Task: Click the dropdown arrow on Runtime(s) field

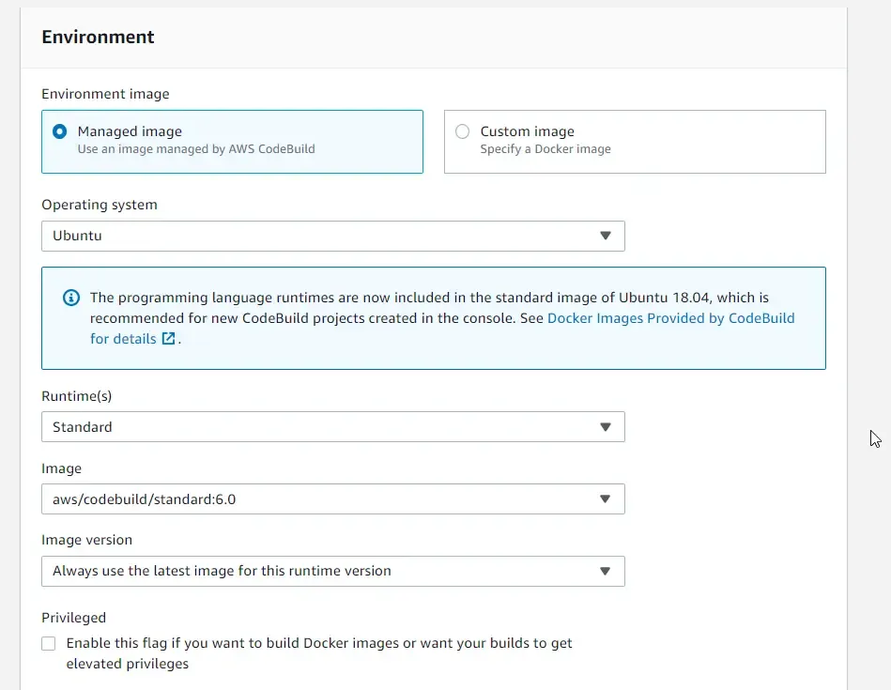Action: click(606, 426)
